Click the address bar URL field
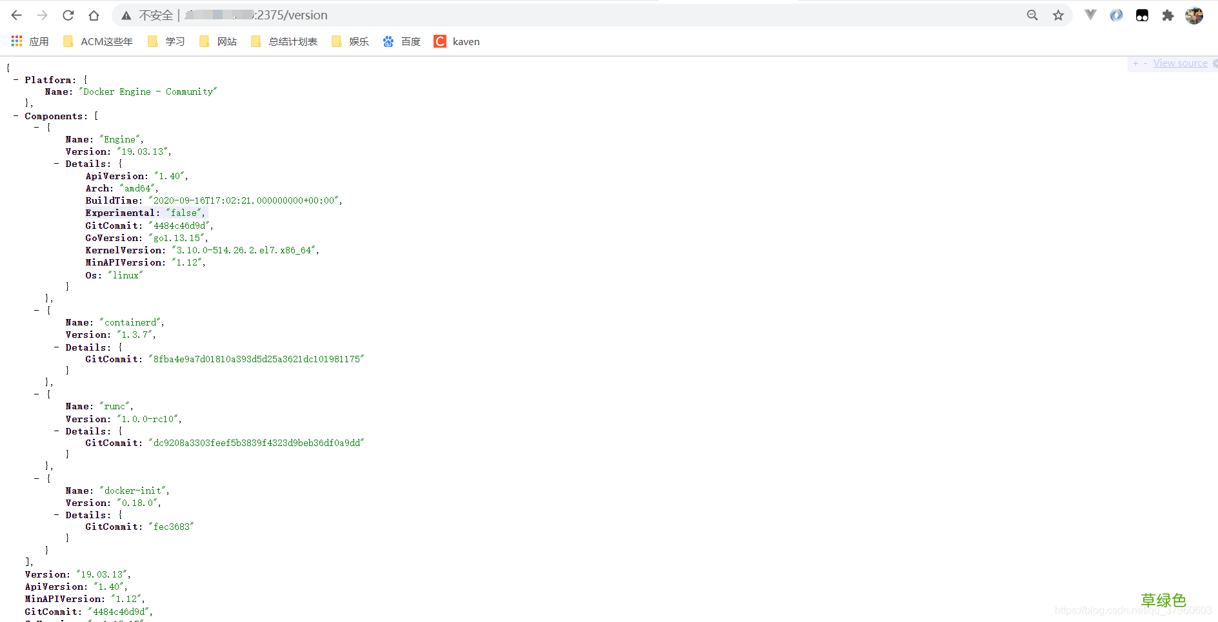1218x622 pixels. [516, 15]
